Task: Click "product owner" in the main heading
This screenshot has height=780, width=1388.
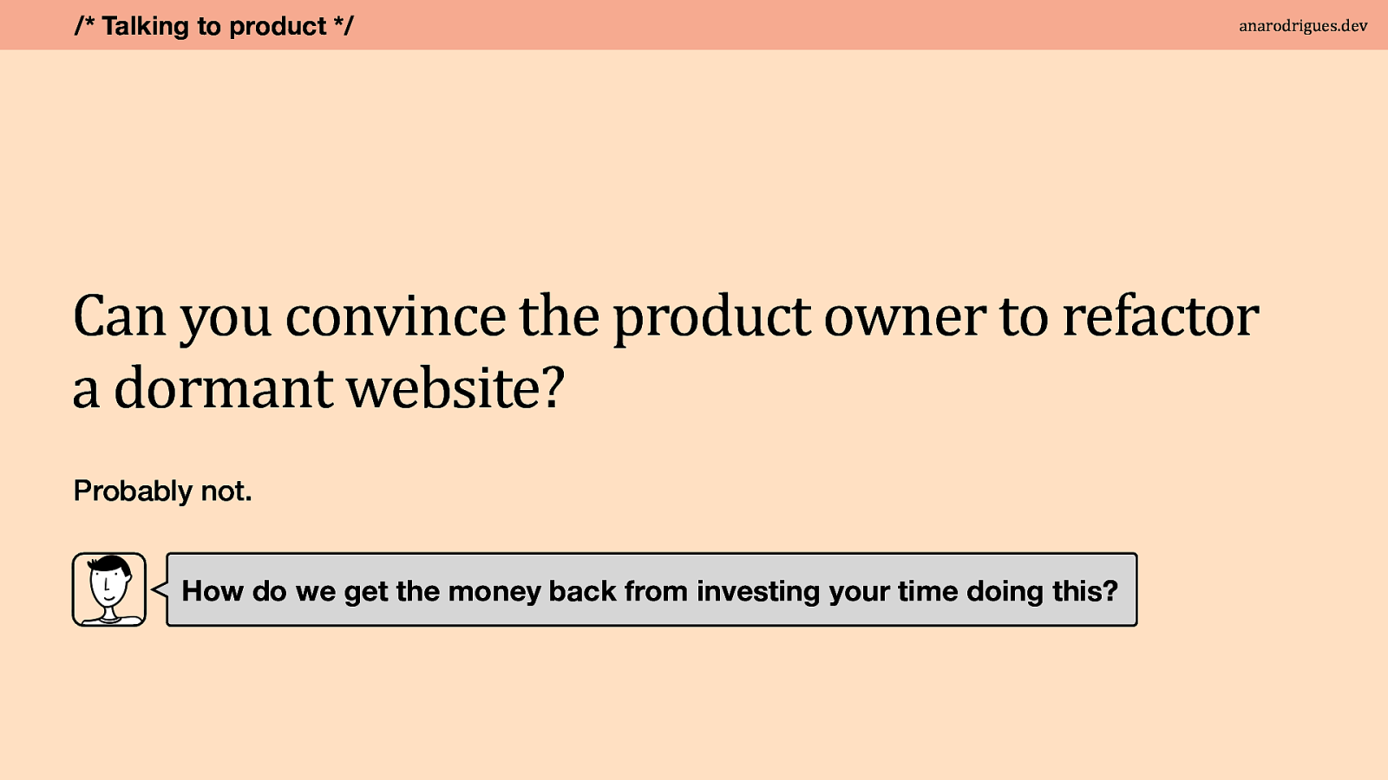Action: pos(799,318)
